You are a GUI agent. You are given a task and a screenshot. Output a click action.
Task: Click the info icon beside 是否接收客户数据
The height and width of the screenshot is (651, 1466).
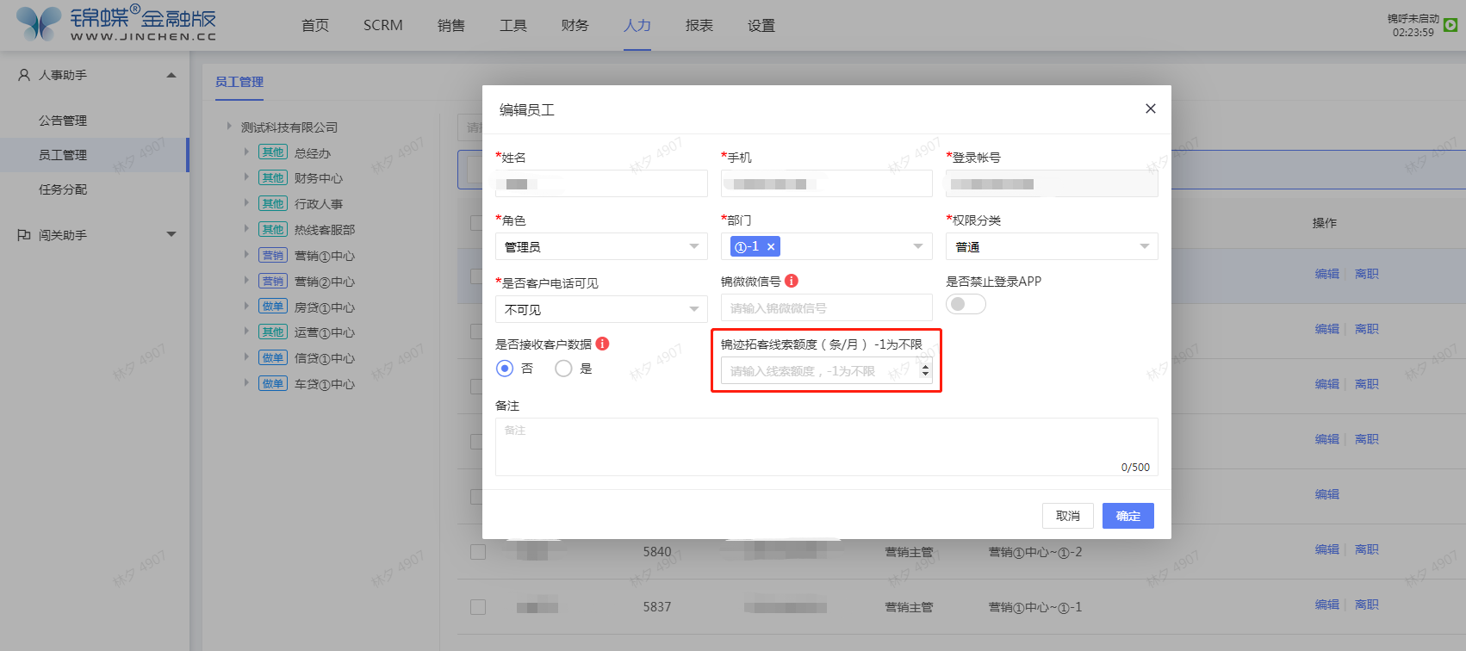(x=602, y=344)
